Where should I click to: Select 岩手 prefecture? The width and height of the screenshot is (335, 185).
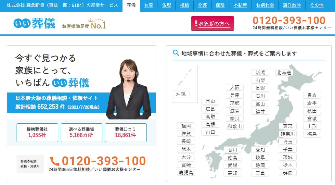pyautogui.click(x=312, y=103)
